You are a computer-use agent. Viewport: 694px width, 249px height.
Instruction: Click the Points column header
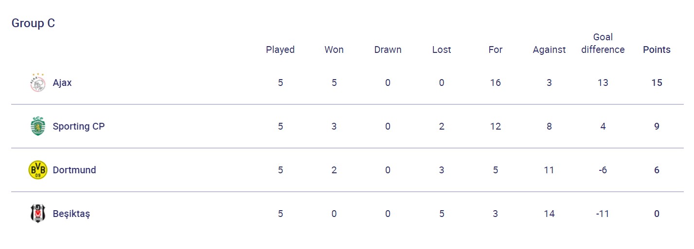[657, 50]
